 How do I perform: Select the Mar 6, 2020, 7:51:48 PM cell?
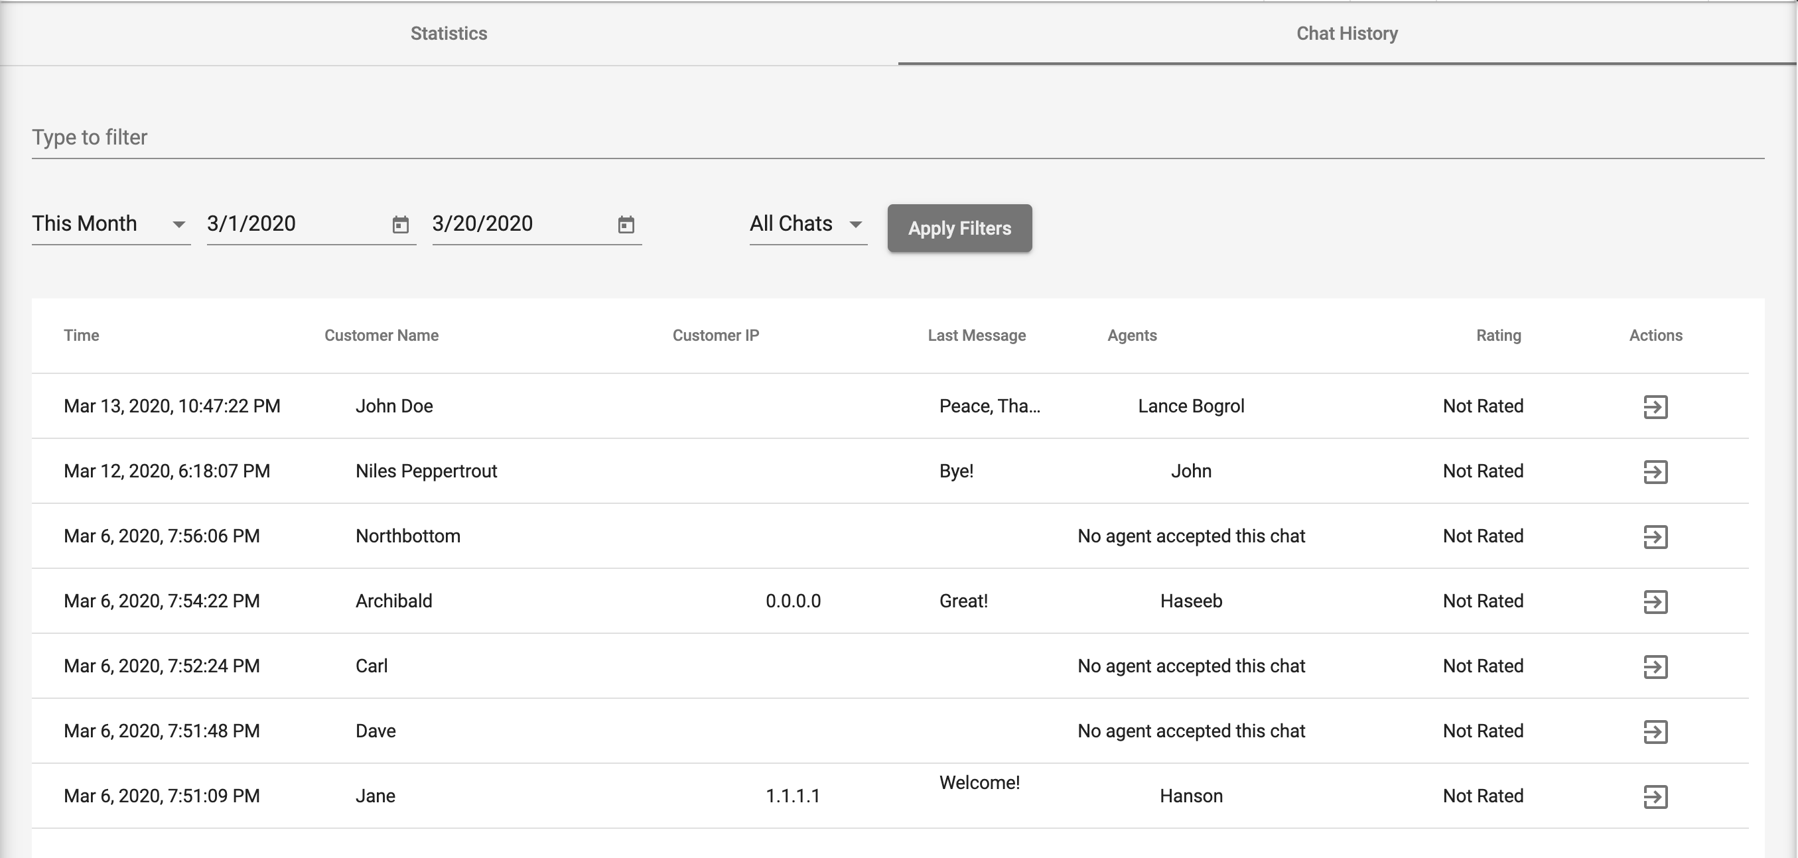[x=162, y=730]
